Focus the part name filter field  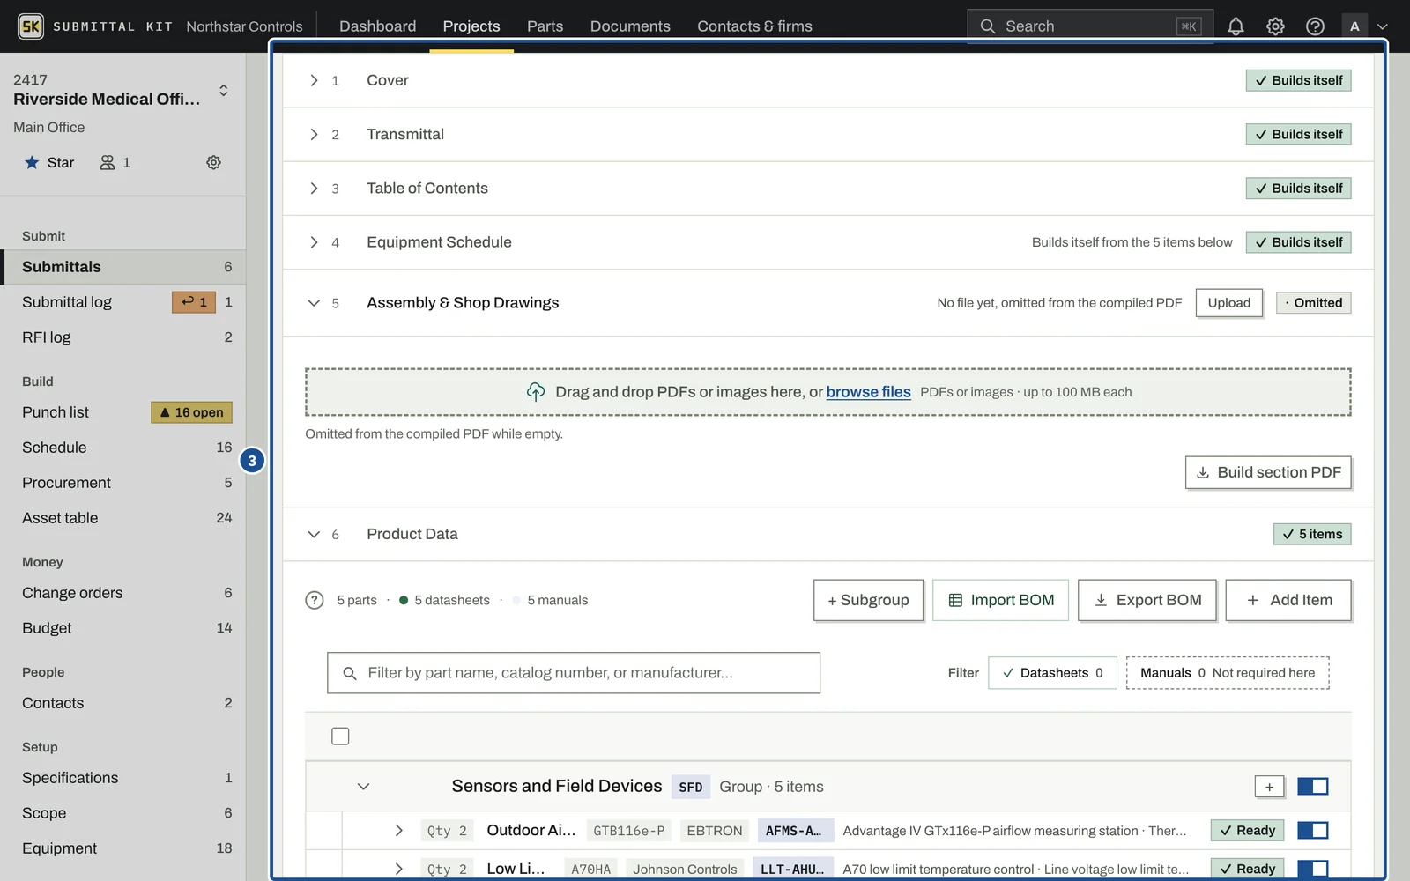click(574, 673)
